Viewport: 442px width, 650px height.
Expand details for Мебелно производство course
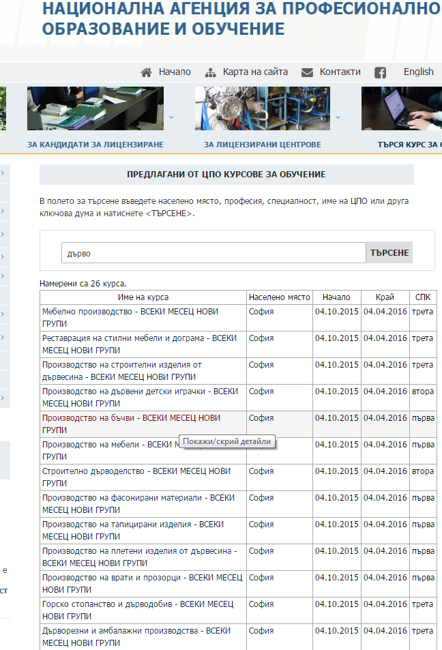[130, 317]
